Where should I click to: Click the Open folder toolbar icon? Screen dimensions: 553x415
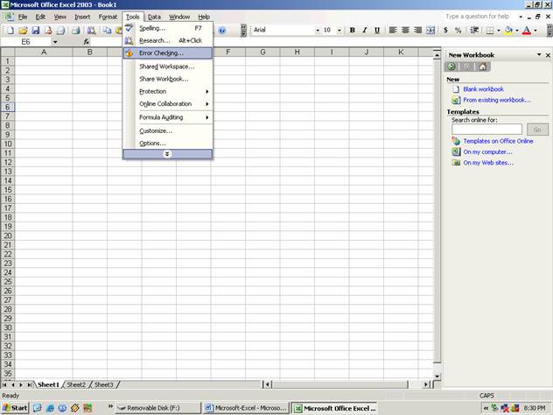tap(23, 31)
